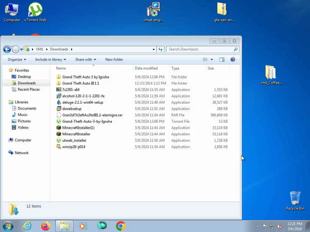Open the Organize dropdown menu
Image resolution: width=310 pixels, height=232 pixels.
(17, 60)
